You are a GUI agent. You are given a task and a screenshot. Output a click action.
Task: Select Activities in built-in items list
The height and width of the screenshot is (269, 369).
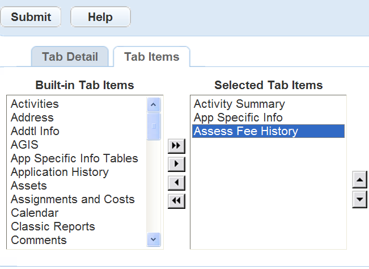[x=35, y=104]
